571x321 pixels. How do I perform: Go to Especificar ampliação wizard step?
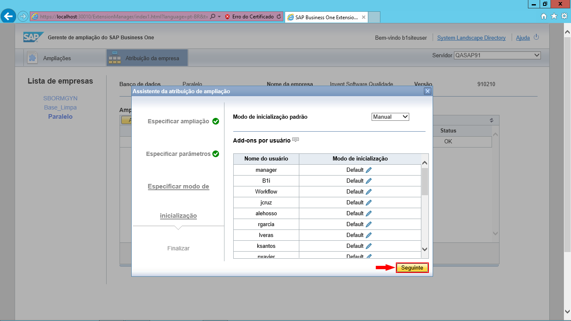pos(178,121)
